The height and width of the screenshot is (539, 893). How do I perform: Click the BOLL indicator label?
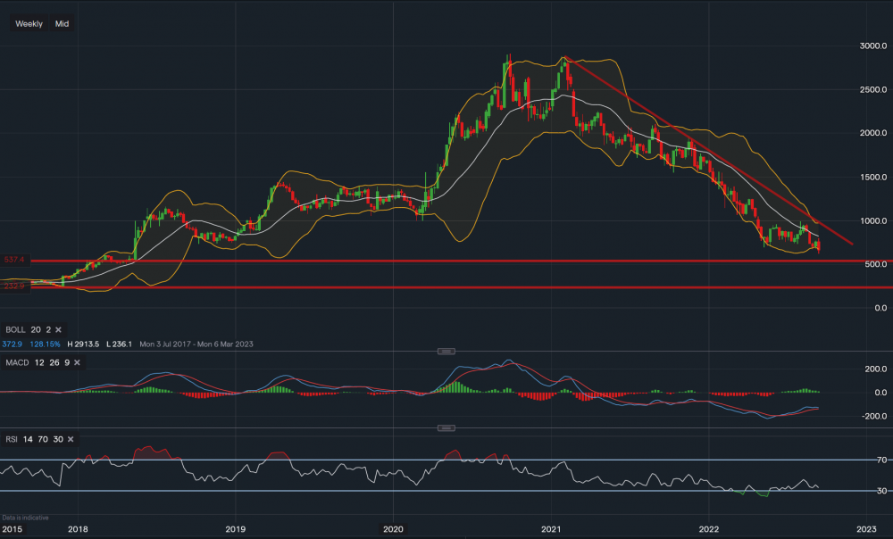coord(16,329)
